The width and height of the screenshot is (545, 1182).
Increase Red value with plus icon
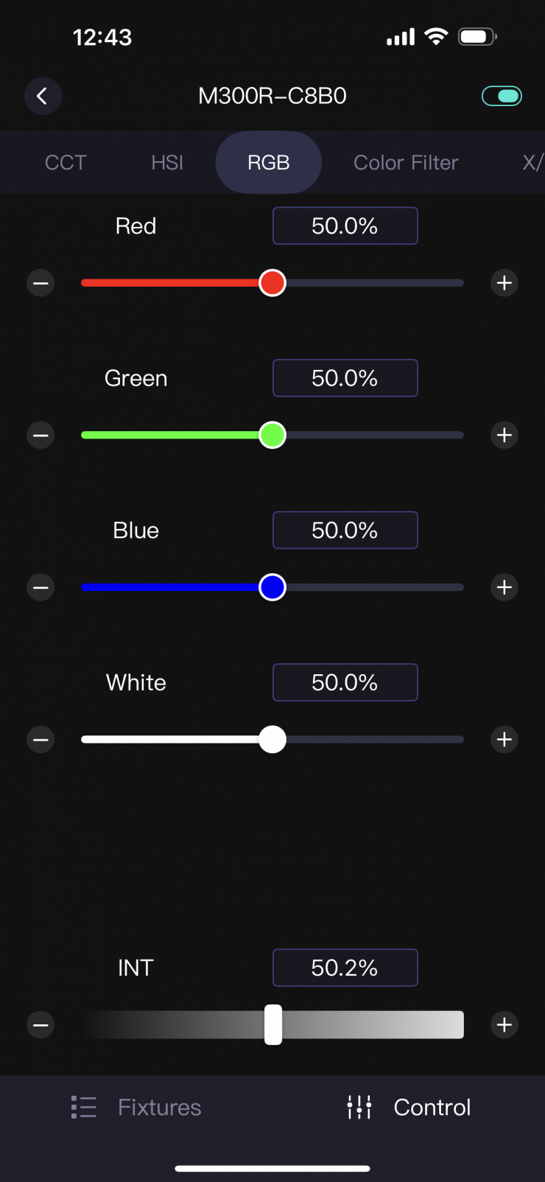(x=504, y=283)
